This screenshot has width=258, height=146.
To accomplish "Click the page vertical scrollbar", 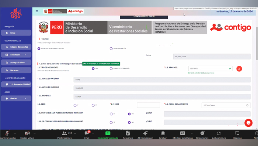I will [257, 44].
